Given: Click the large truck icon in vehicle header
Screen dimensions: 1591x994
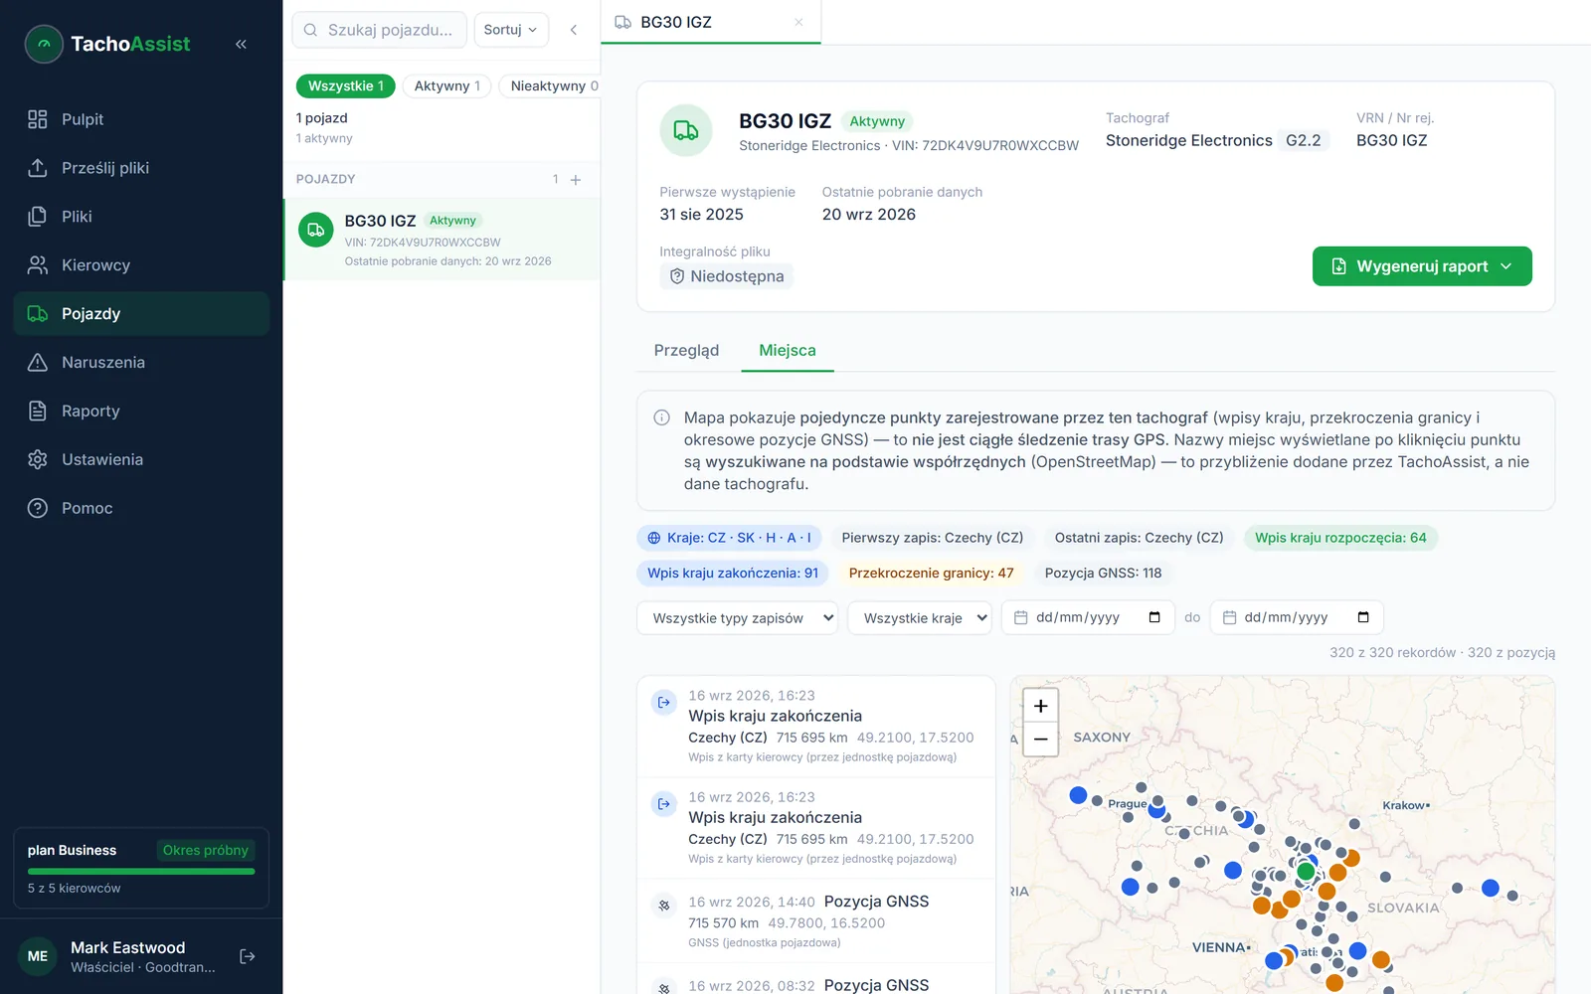Looking at the screenshot, I should 686,130.
